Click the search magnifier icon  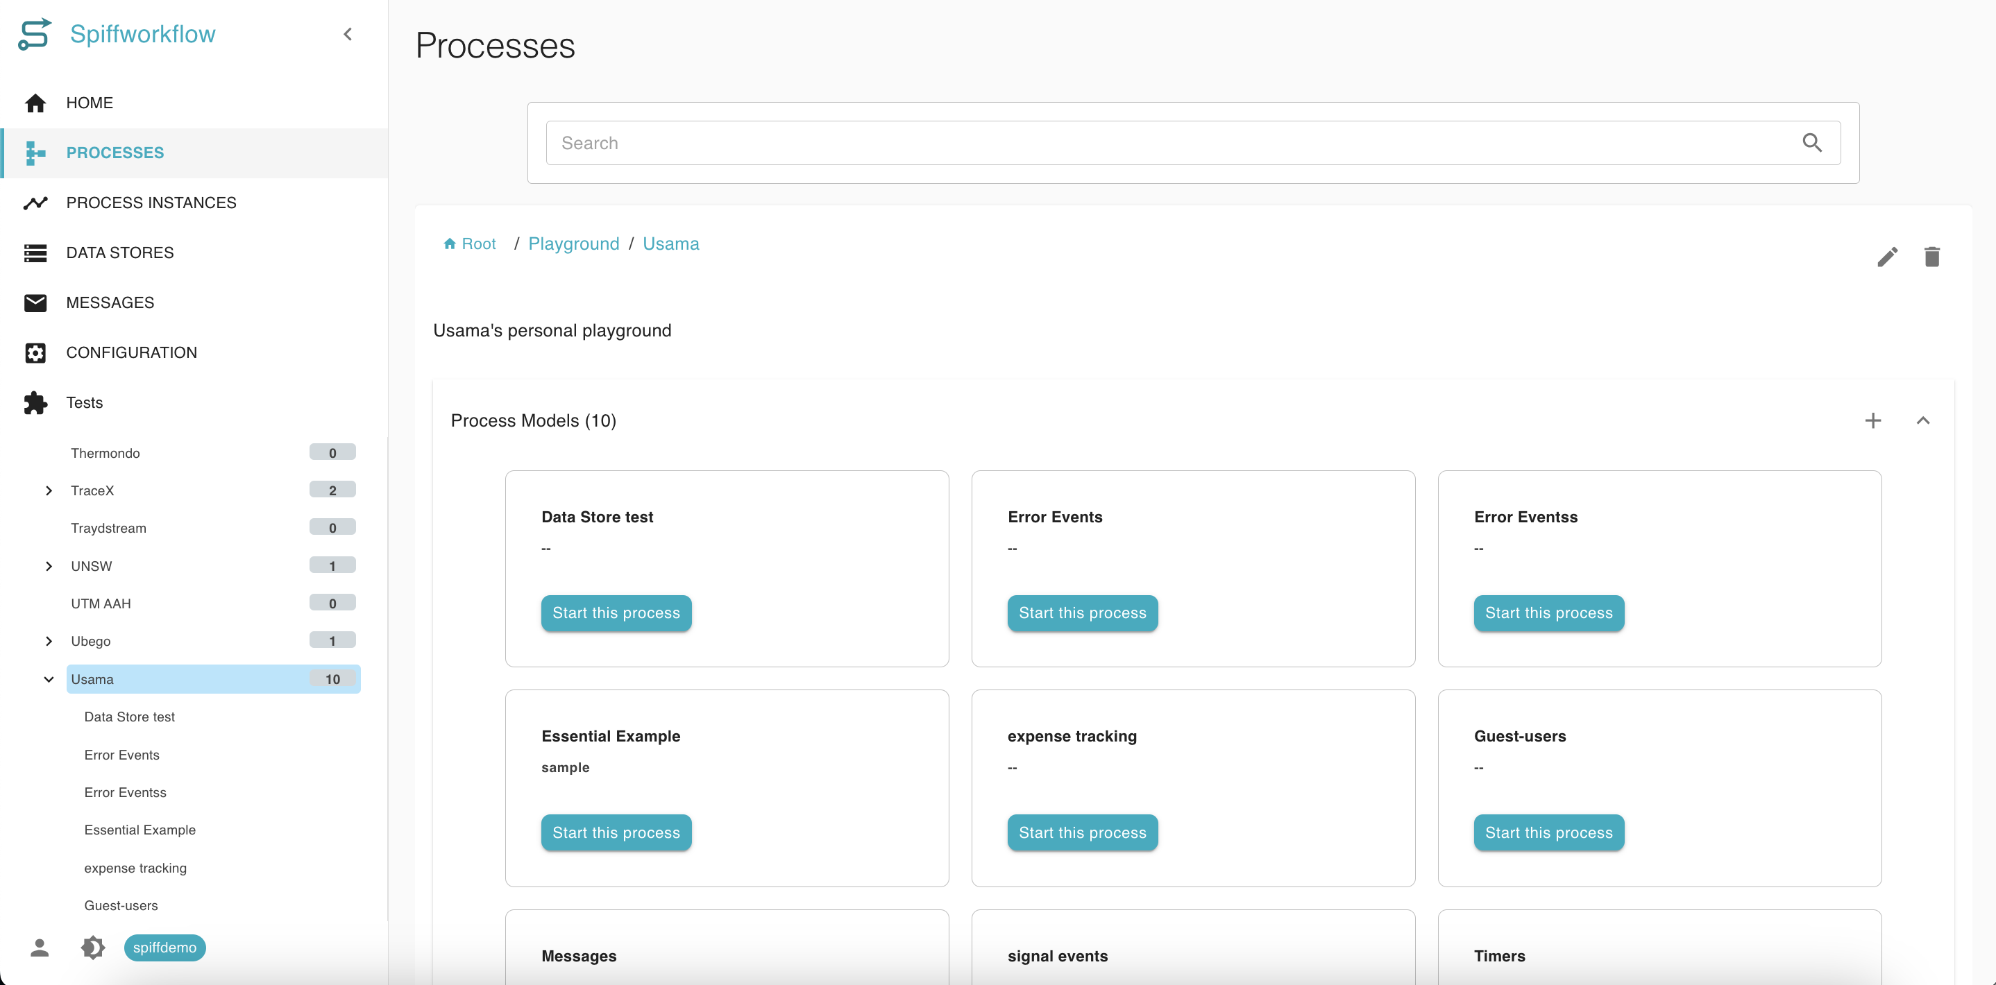[x=1811, y=142]
